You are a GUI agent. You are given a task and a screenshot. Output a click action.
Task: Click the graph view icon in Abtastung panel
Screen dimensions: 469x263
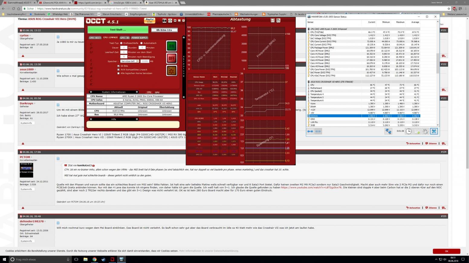tap(273, 20)
